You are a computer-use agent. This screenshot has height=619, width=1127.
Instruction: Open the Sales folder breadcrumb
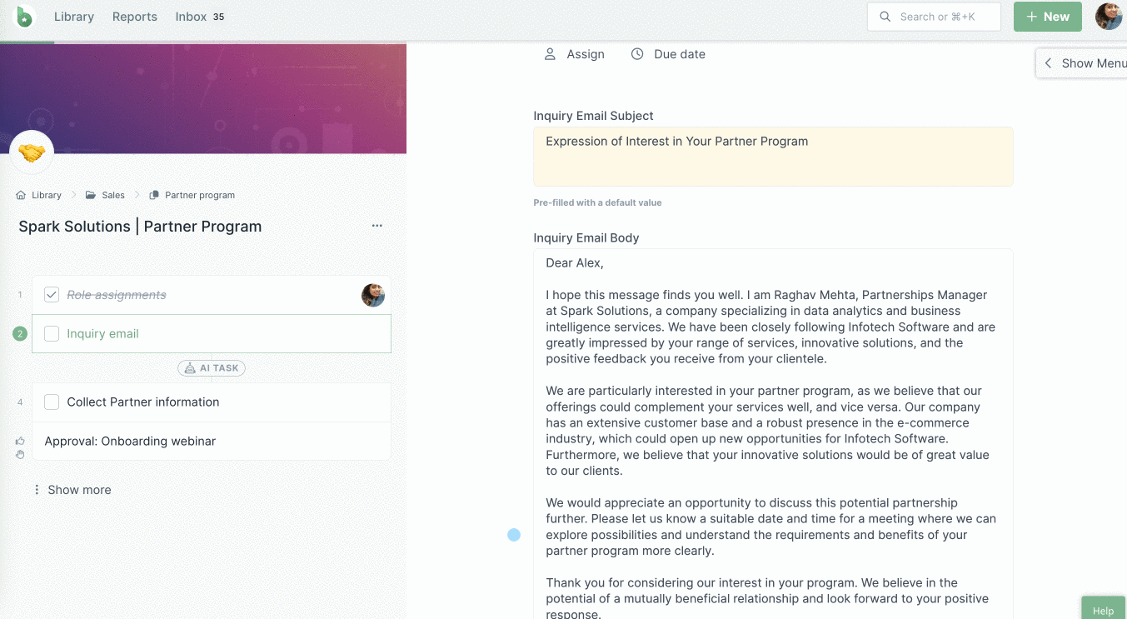pyautogui.click(x=113, y=195)
